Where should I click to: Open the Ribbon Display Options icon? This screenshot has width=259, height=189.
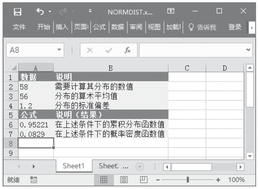point(170,12)
